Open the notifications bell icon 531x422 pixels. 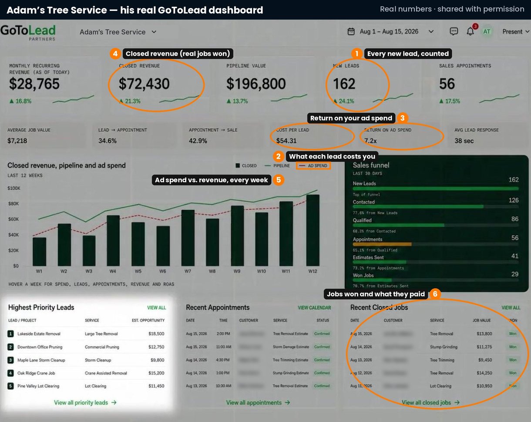pyautogui.click(x=470, y=31)
